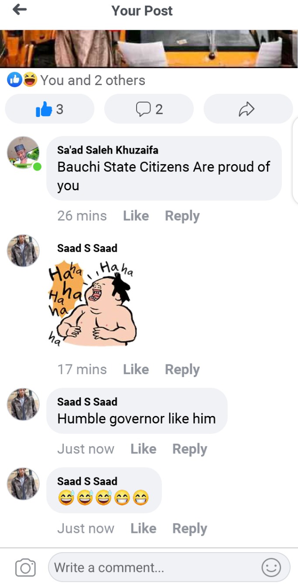The width and height of the screenshot is (298, 584).
Task: Open comments via the speech bubble icon
Action: pyautogui.click(x=149, y=109)
